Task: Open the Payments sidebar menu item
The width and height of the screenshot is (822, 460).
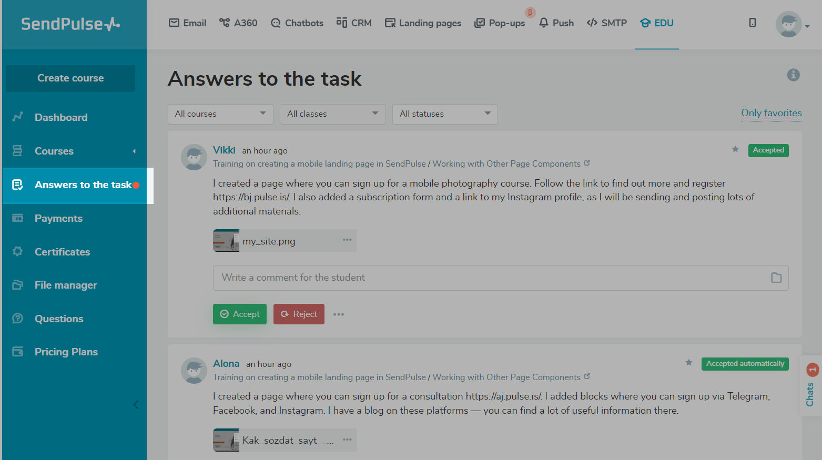Action: pos(58,218)
